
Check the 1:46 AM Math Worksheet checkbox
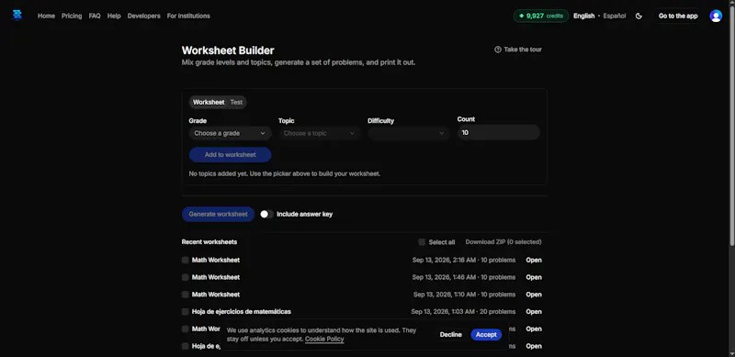click(186, 277)
